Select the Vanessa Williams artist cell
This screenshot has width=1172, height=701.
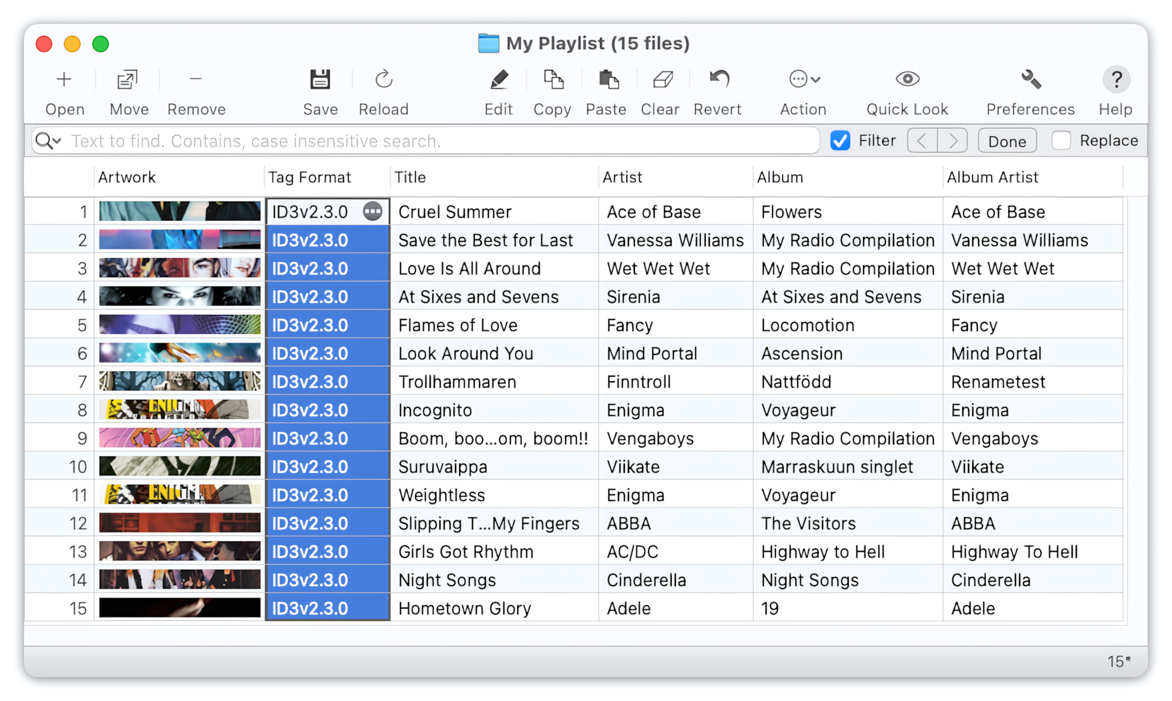coord(676,240)
